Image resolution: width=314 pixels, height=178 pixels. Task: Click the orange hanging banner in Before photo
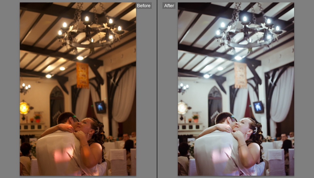tap(83, 75)
